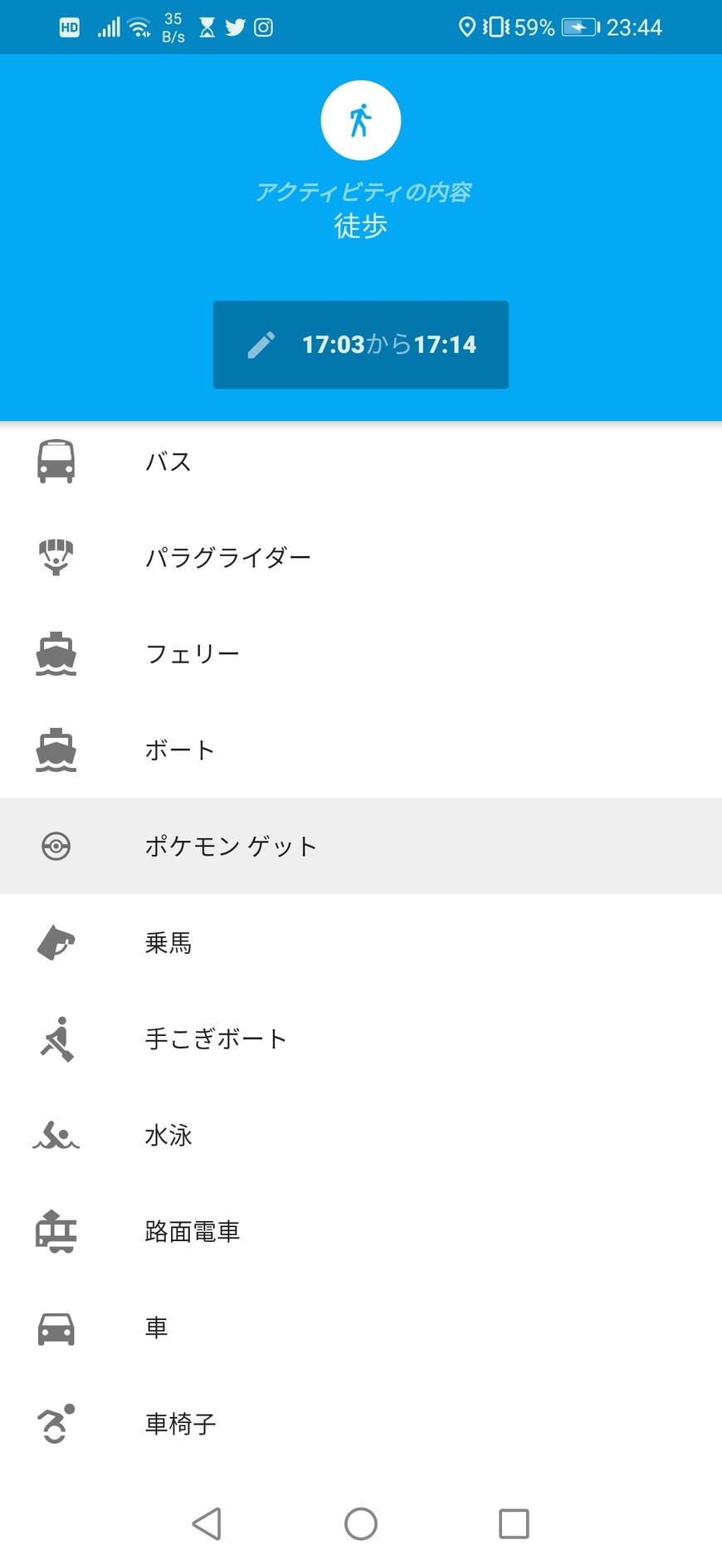Tap the tram icon

coord(56,1231)
